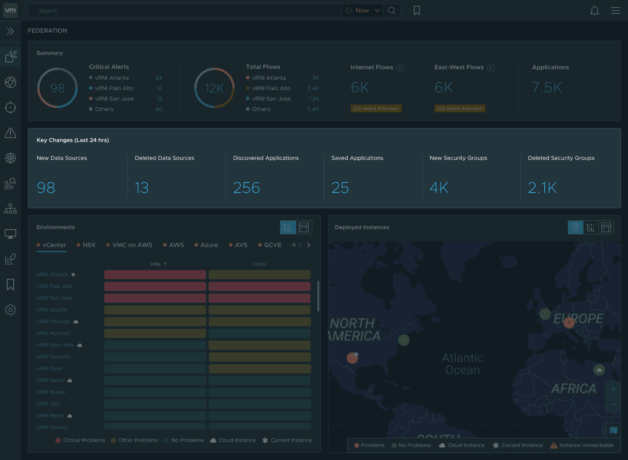Switch Deployed Instances to heatmap view

591,227
